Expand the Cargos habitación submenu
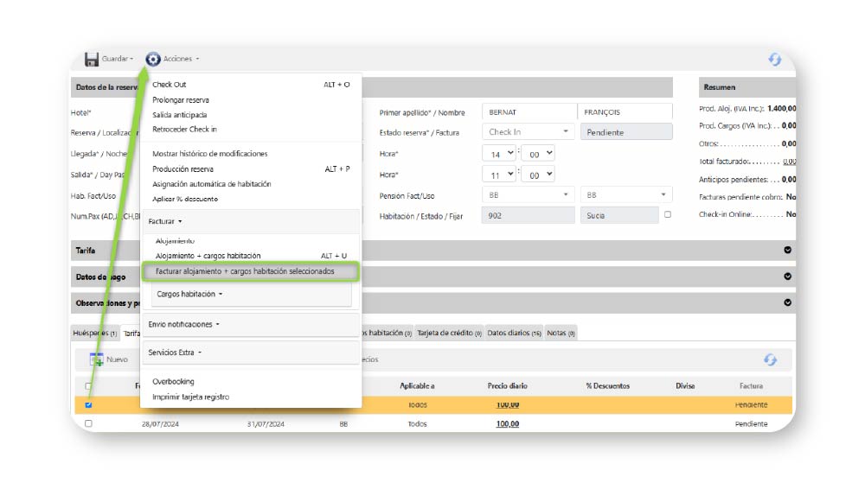This screenshot has height=483, width=865. (189, 295)
